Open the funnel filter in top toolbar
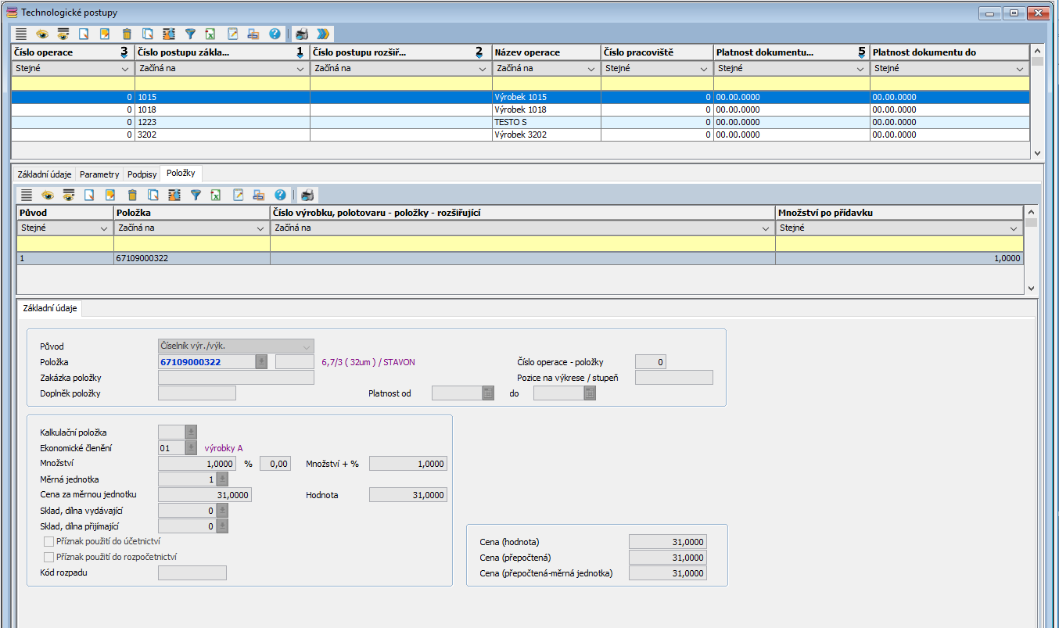Screen dimensions: 1059x628 tap(190, 34)
